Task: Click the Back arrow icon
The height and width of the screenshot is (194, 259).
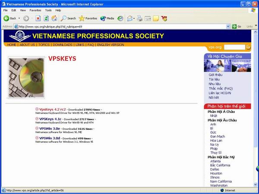Action: click(6, 18)
